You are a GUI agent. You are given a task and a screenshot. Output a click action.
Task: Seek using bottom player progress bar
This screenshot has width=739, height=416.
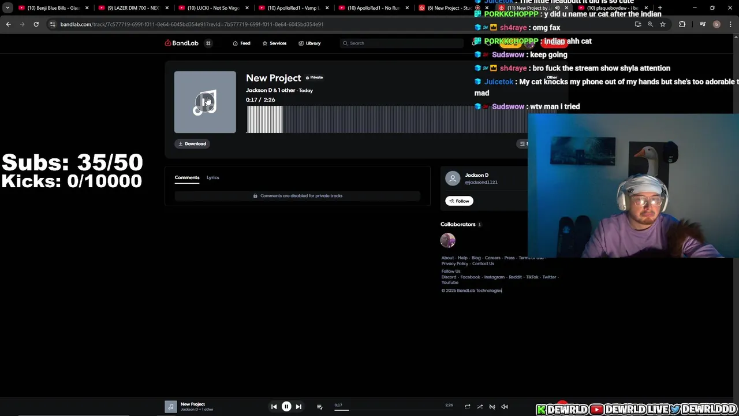pyautogui.click(x=393, y=410)
